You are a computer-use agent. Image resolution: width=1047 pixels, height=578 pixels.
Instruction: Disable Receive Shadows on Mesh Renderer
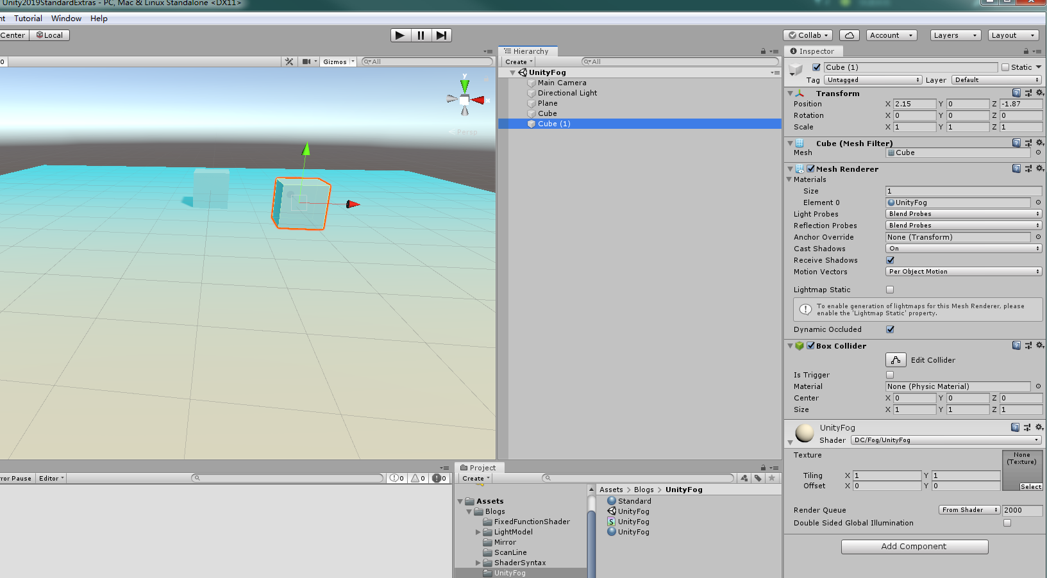(890, 260)
